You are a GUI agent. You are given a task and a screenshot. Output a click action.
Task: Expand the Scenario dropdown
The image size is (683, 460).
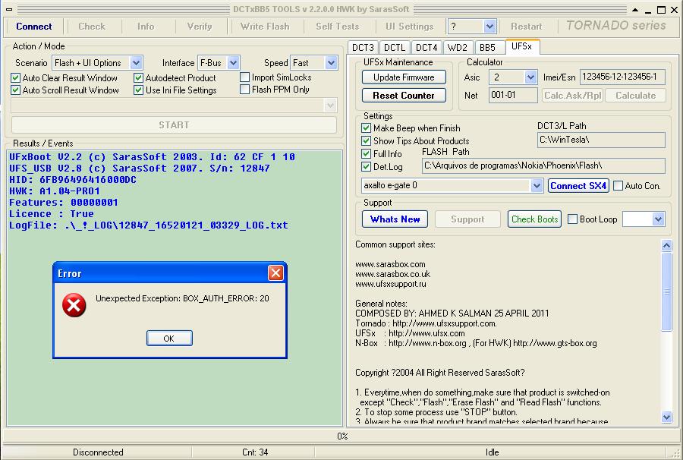point(136,63)
